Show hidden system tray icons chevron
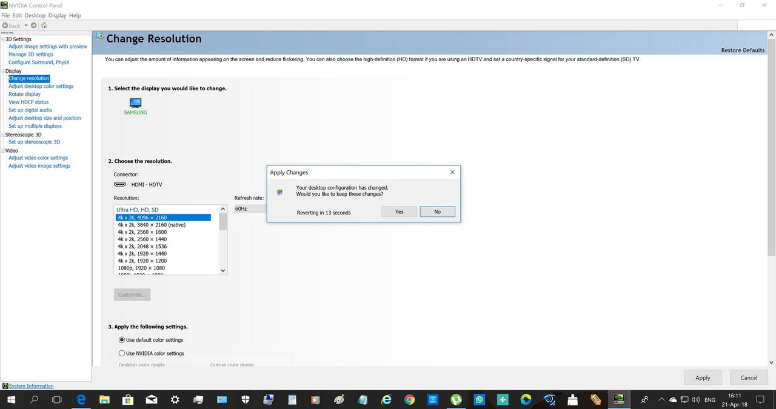 pyautogui.click(x=661, y=400)
